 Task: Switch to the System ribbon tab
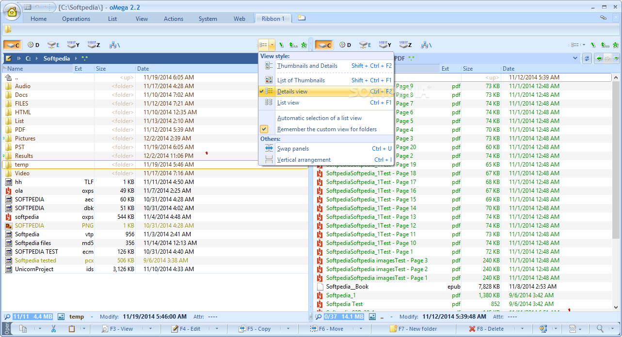[x=208, y=19]
